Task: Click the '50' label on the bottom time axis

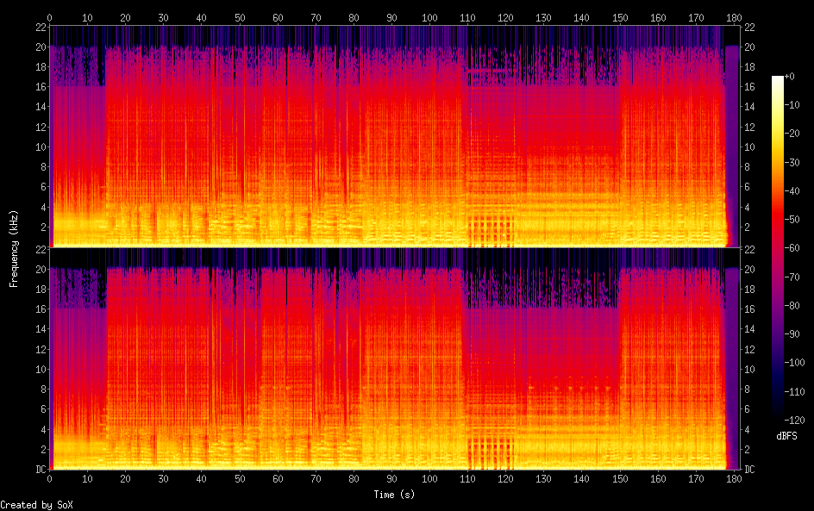Action: click(240, 479)
